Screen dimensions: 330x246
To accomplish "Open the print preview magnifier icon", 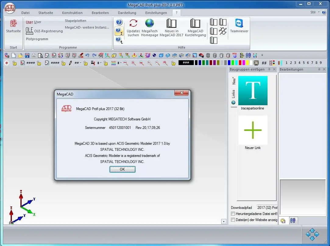I will coord(41,55).
